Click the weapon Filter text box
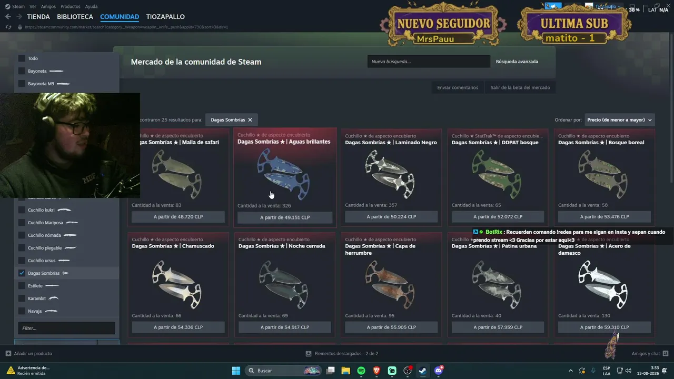 click(66, 328)
